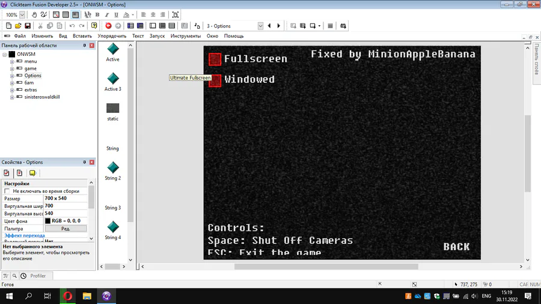The width and height of the screenshot is (541, 304).
Task: Pin the Свойства - Options panel
Action: click(x=84, y=162)
